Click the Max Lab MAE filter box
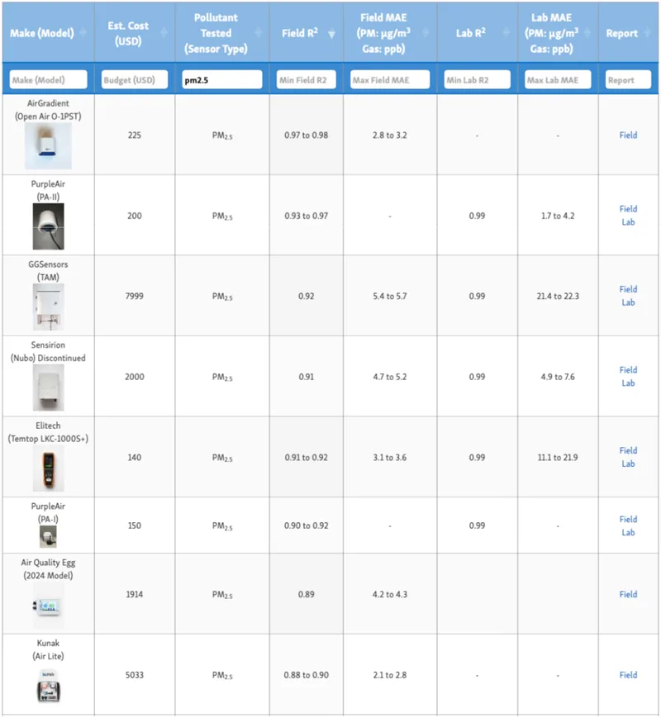The height and width of the screenshot is (718, 661). [558, 80]
